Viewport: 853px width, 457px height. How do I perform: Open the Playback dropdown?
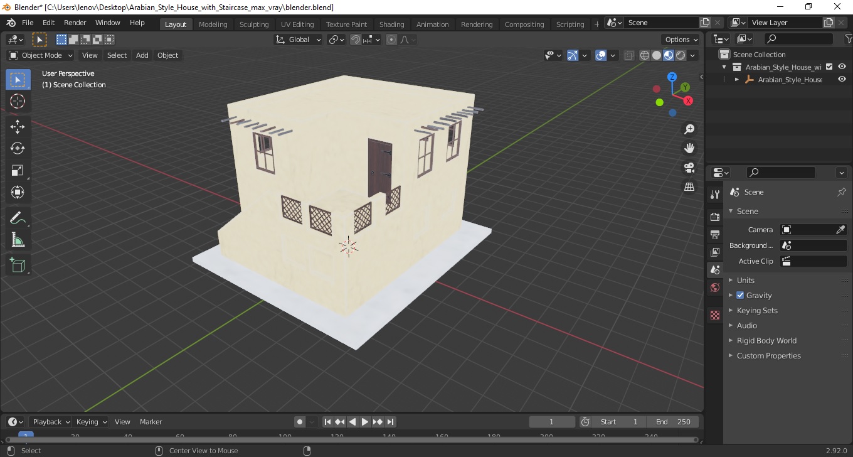tap(52, 422)
